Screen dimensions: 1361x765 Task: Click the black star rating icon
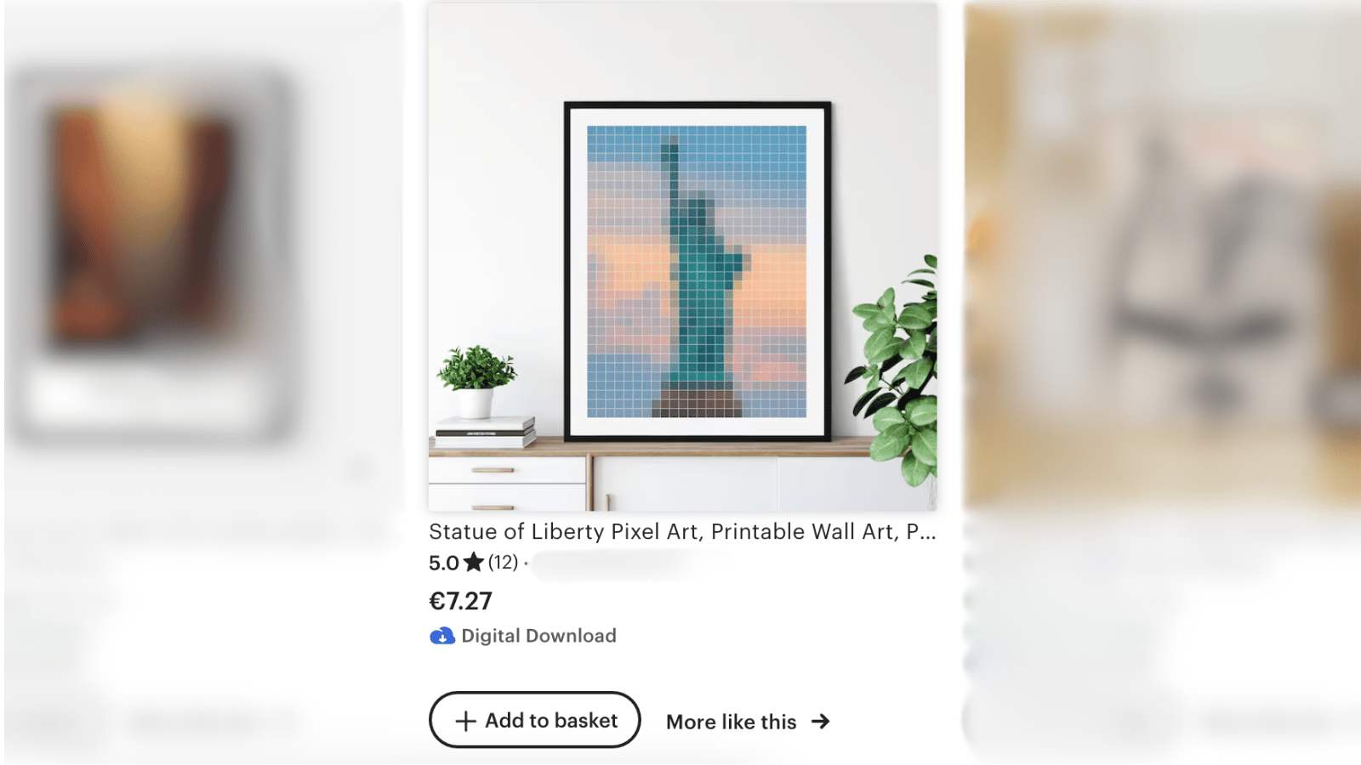click(474, 562)
